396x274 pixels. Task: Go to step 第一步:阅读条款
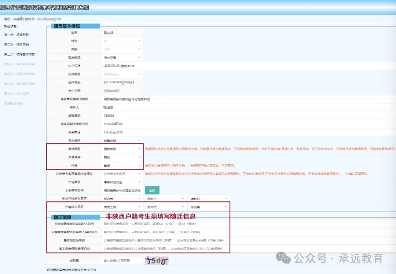[x=16, y=34]
